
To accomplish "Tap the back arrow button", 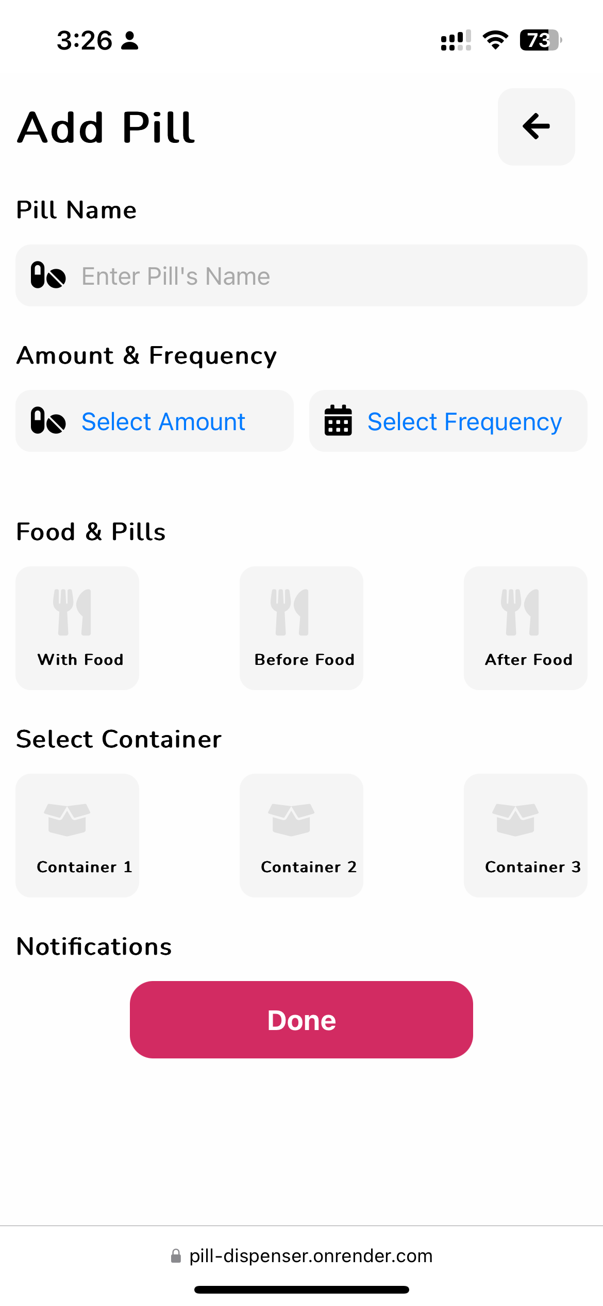I will [x=536, y=127].
